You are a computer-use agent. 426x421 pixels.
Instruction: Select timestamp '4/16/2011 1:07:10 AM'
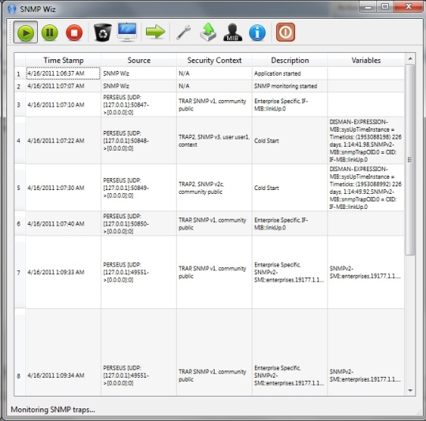[63, 105]
